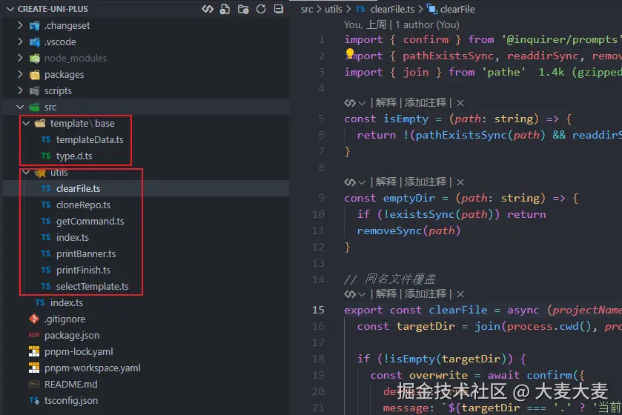Dismiss the code lens above isEmpty with X
The height and width of the screenshot is (415, 622).
(x=460, y=103)
